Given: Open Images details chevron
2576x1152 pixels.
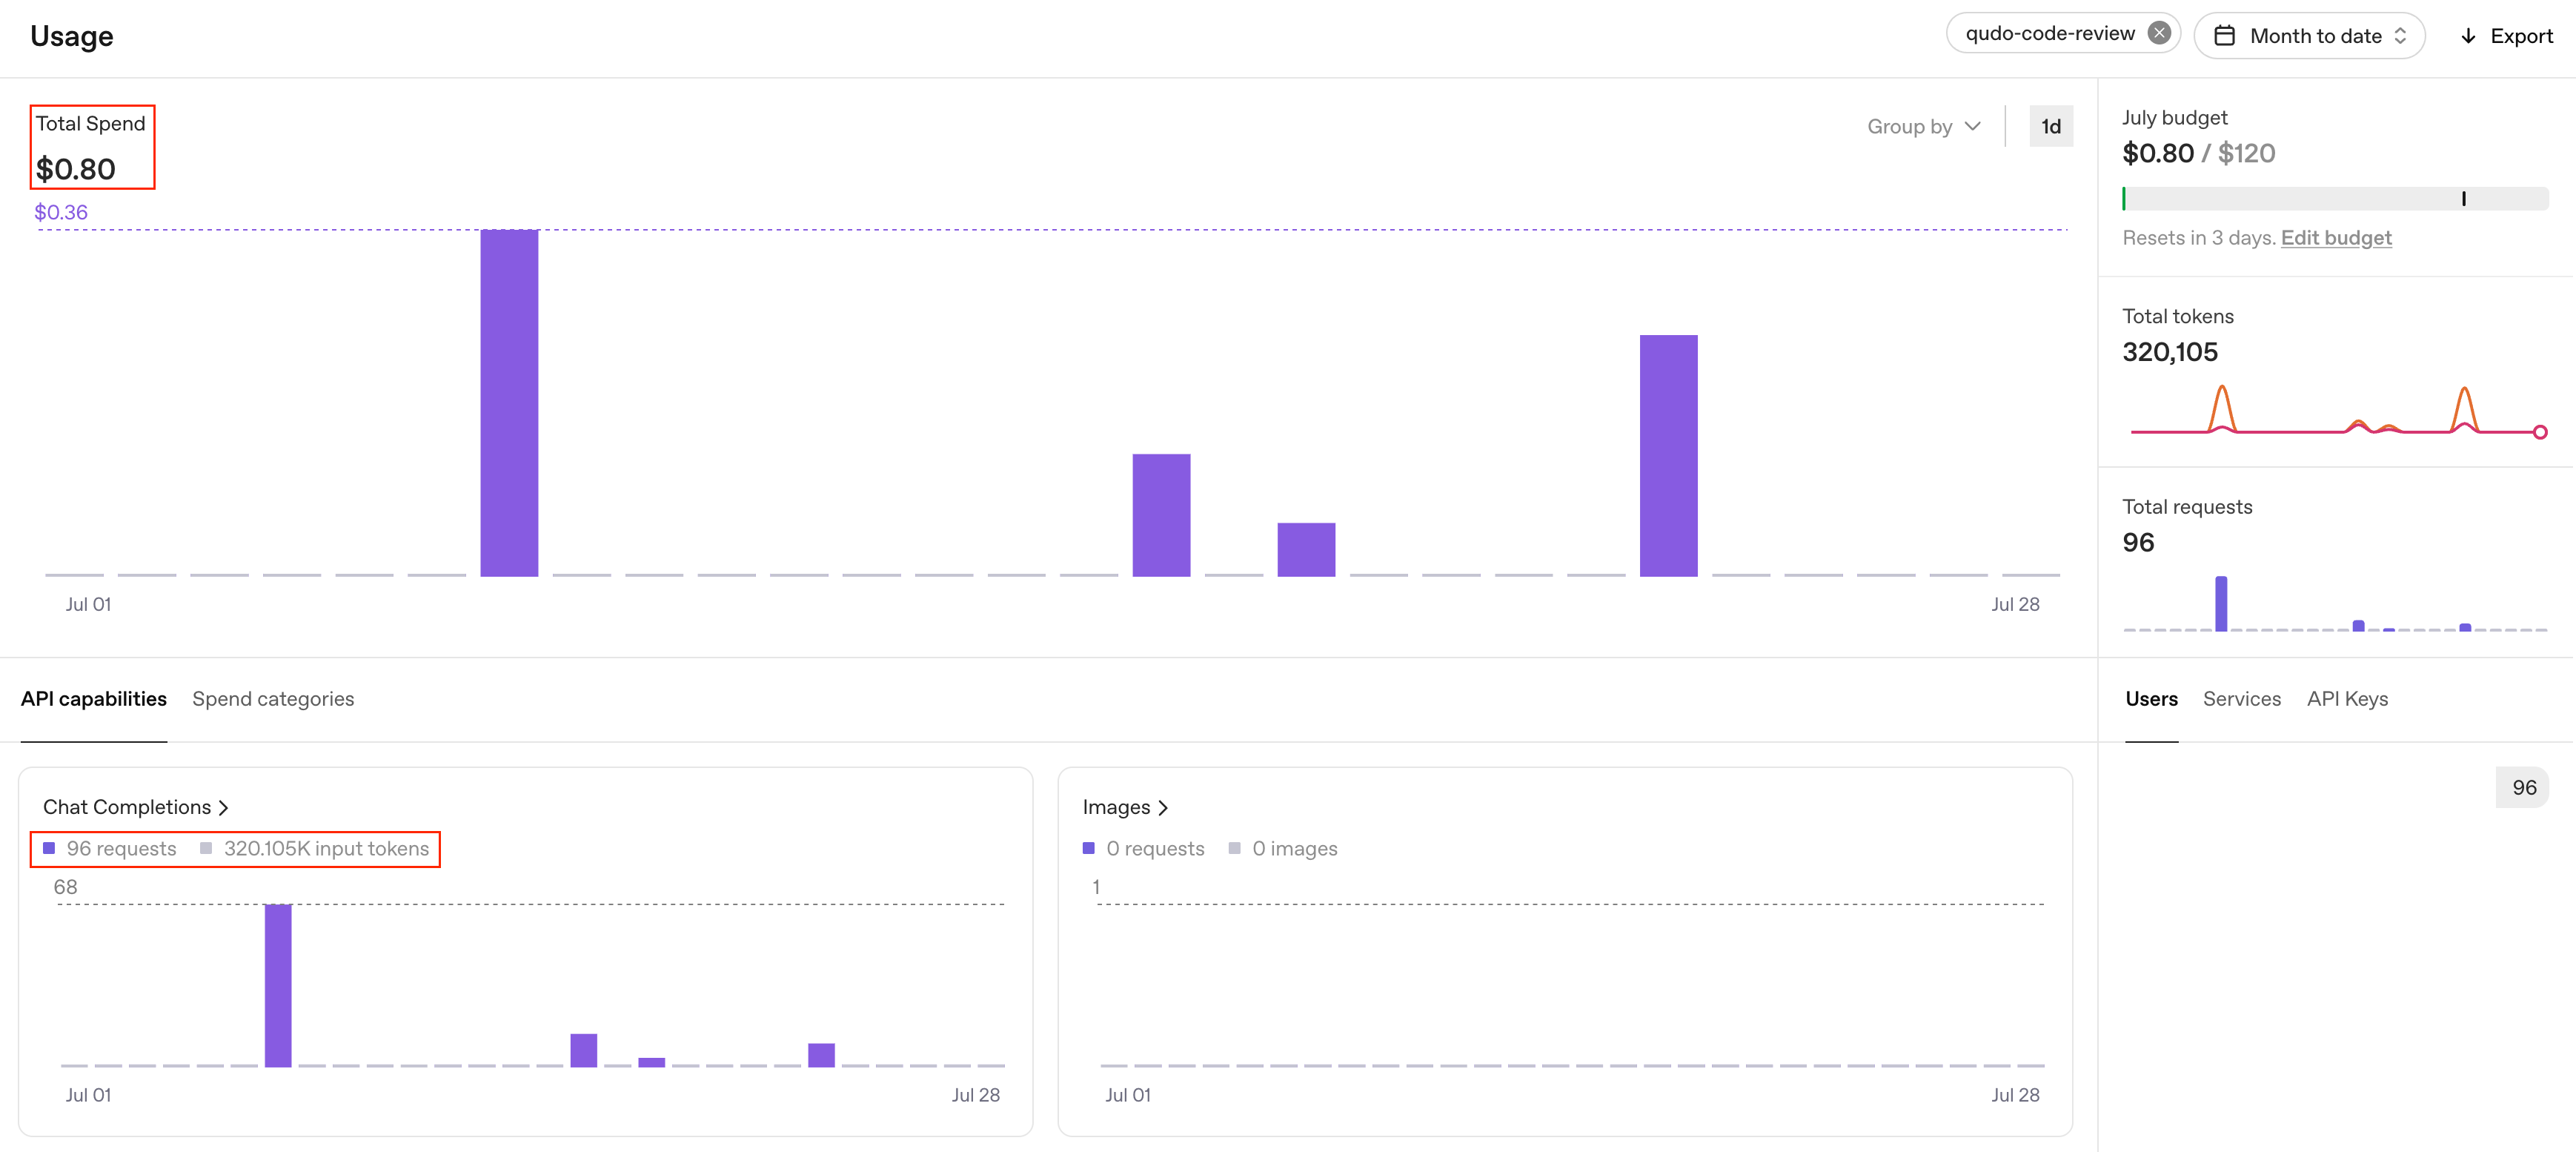Looking at the screenshot, I should (1162, 807).
